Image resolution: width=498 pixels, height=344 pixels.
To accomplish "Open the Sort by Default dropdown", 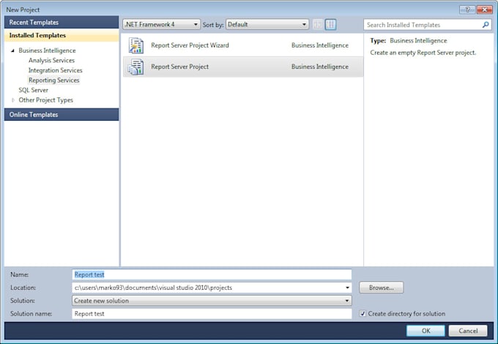I will click(267, 24).
